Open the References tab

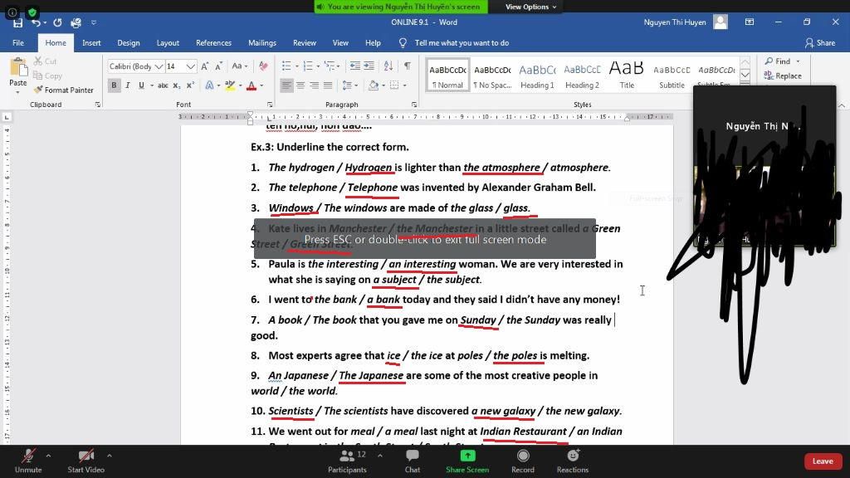(x=213, y=43)
